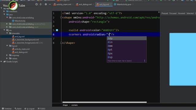Click the corners breadcrumb
The width and height of the screenshot is (196, 110).
(x=74, y=105)
